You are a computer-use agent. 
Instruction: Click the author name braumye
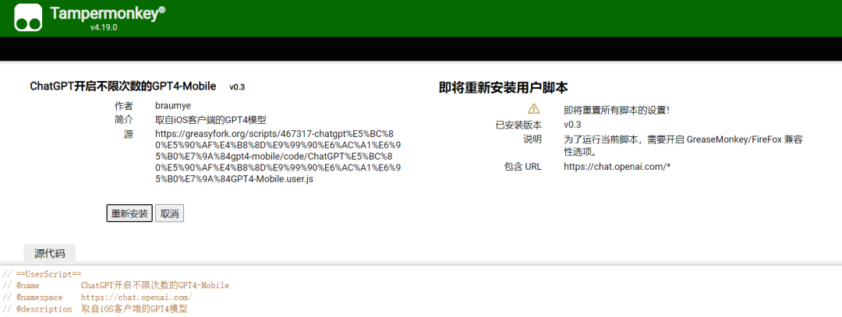coord(173,106)
